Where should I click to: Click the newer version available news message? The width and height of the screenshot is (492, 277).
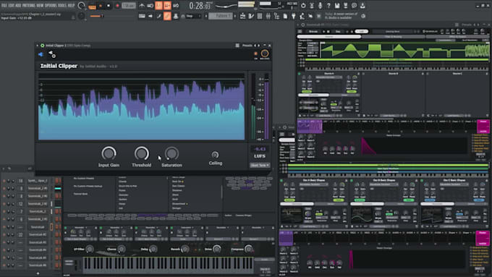tap(341, 16)
